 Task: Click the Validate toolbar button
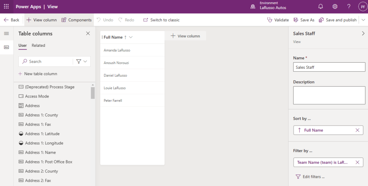point(278,20)
